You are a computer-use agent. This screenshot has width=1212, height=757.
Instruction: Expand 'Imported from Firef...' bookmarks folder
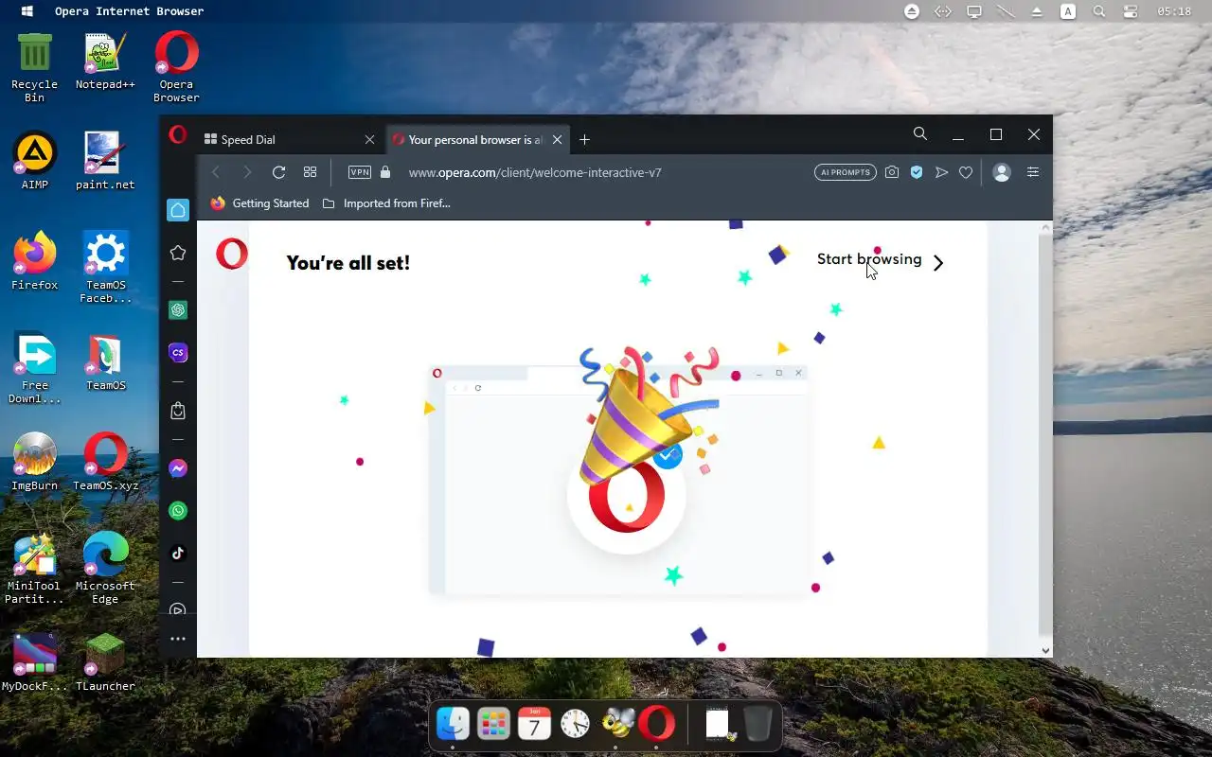pyautogui.click(x=386, y=203)
